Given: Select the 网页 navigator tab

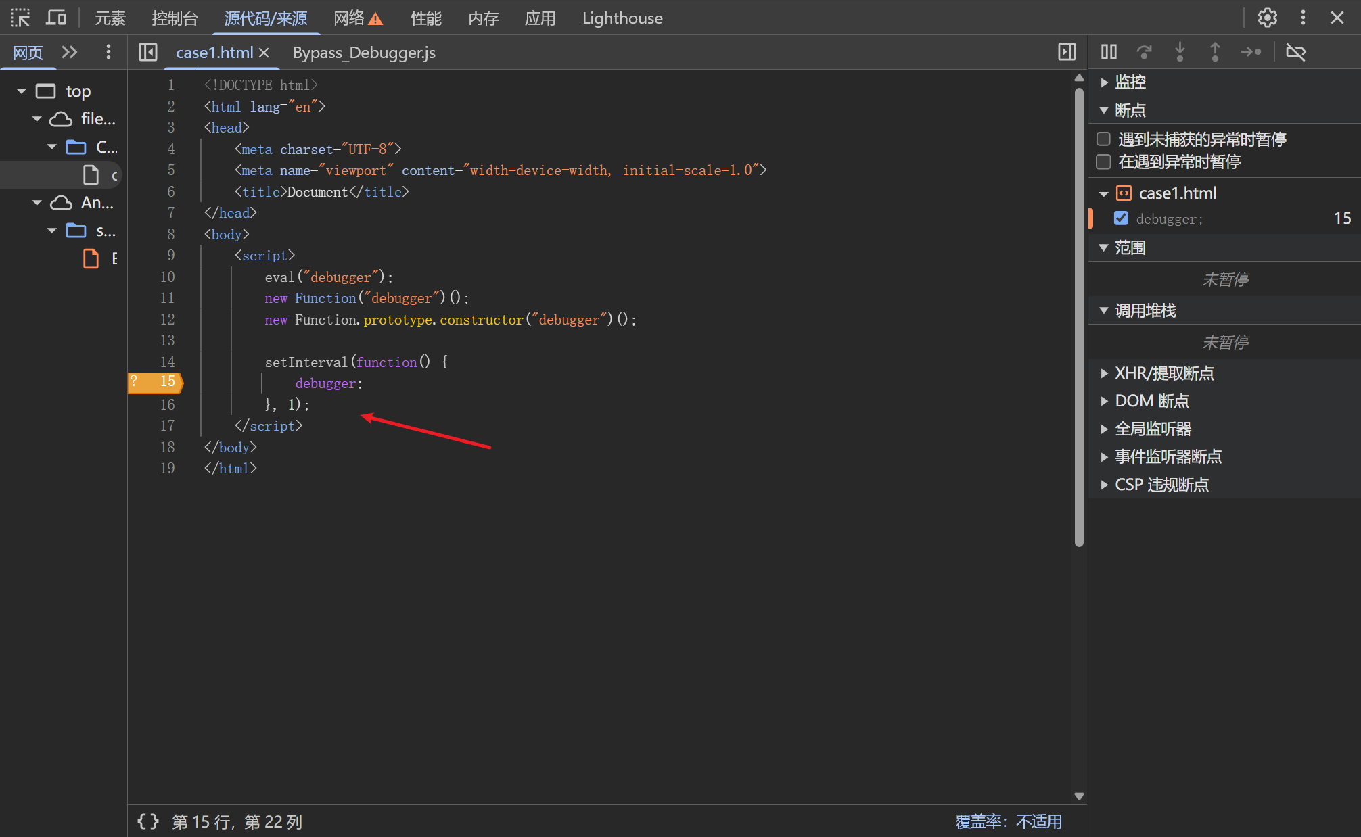Looking at the screenshot, I should [x=28, y=52].
